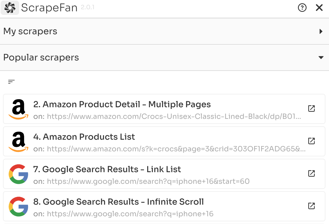The height and width of the screenshot is (224, 329).
Task: Collapse the Popular scrapers section arrow
Action: pyautogui.click(x=321, y=57)
